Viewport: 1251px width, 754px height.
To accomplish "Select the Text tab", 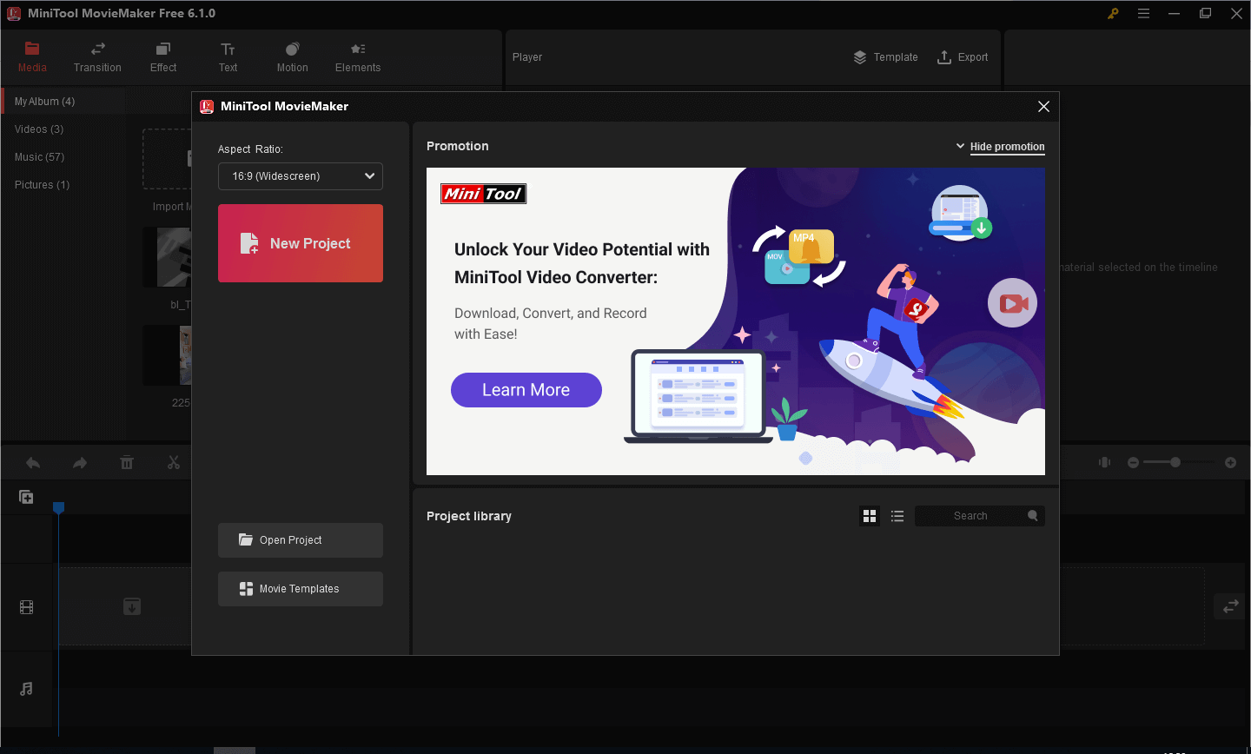I will (x=228, y=57).
